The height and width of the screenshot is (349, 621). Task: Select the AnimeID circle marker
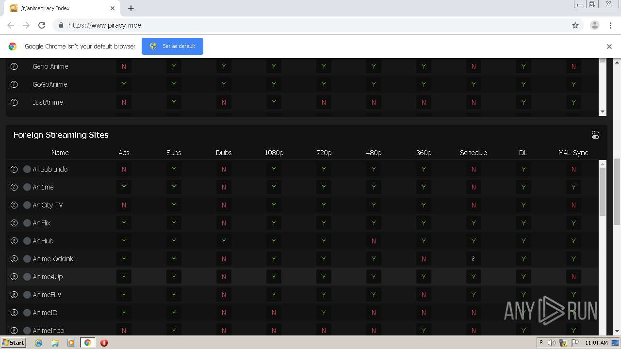pos(27,313)
